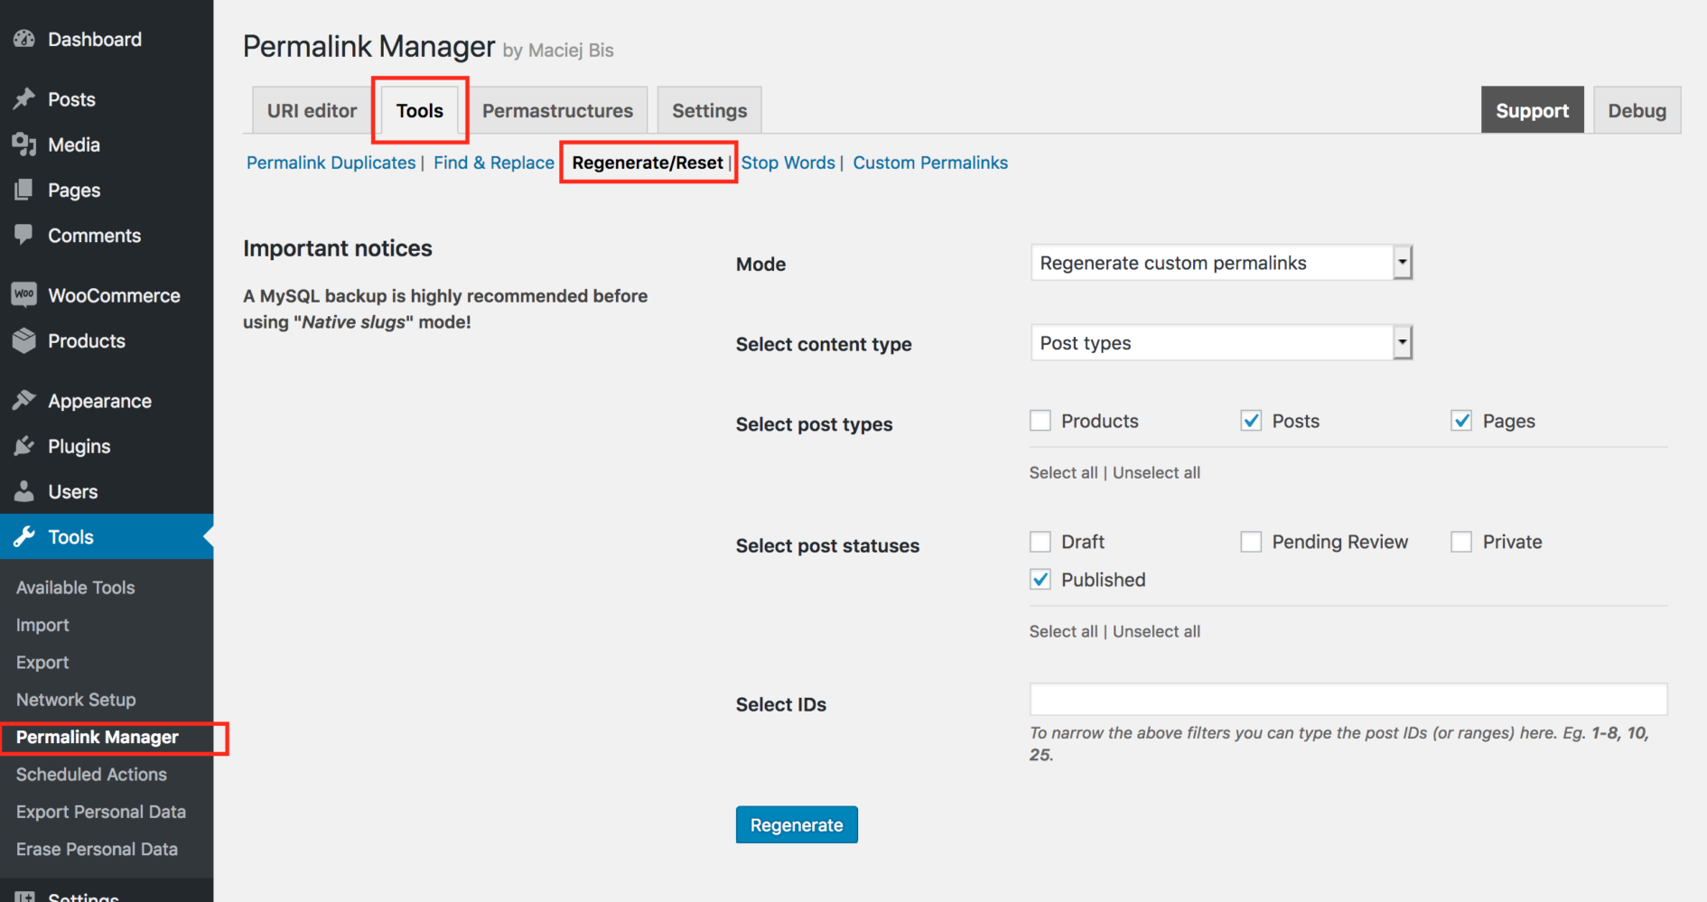Viewport: 1707px width, 902px height.
Task: Click the Comments speech bubble icon
Action: point(24,235)
